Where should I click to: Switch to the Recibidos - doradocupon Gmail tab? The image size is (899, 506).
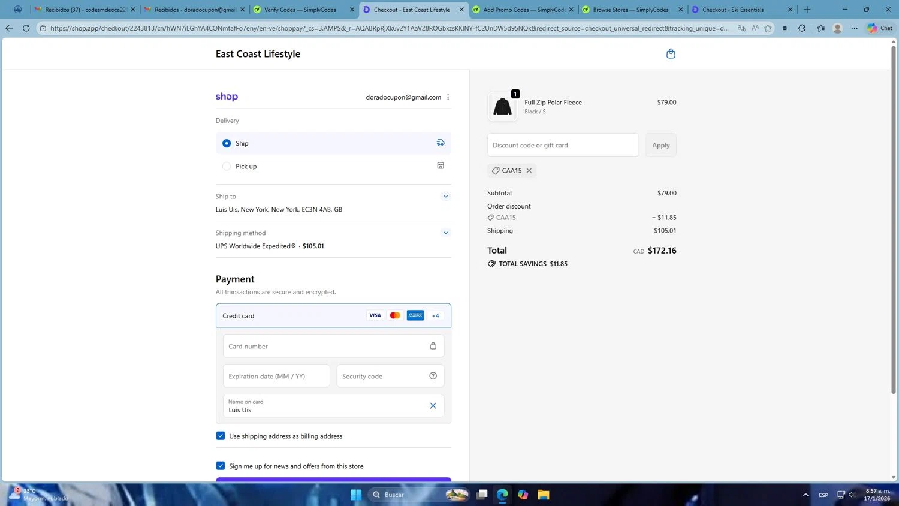click(195, 10)
